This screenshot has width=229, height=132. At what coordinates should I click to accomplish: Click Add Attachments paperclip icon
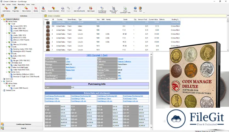coord(79,8)
